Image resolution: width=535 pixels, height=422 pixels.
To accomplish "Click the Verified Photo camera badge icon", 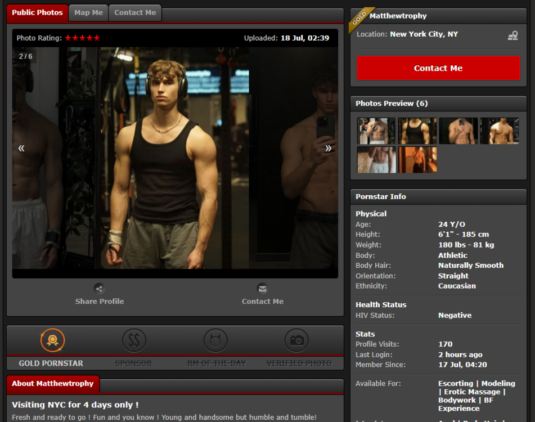I will pyautogui.click(x=296, y=340).
